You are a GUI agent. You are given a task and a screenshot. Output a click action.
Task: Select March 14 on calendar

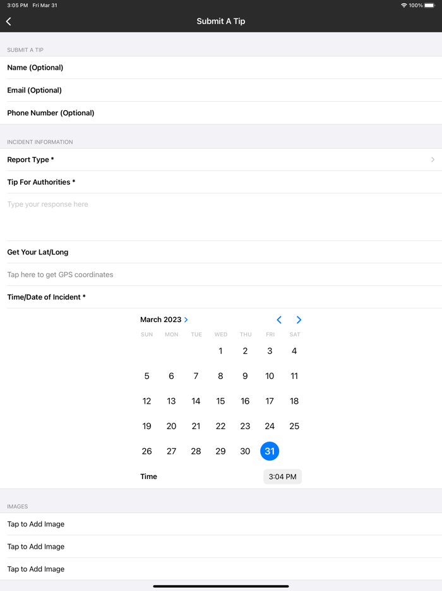click(x=196, y=401)
